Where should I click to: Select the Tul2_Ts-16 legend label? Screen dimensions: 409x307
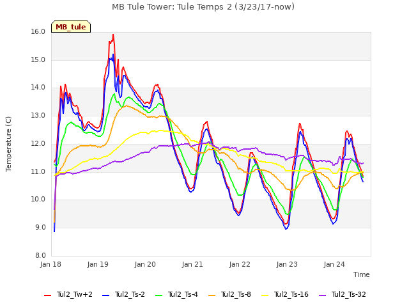coord(291,294)
